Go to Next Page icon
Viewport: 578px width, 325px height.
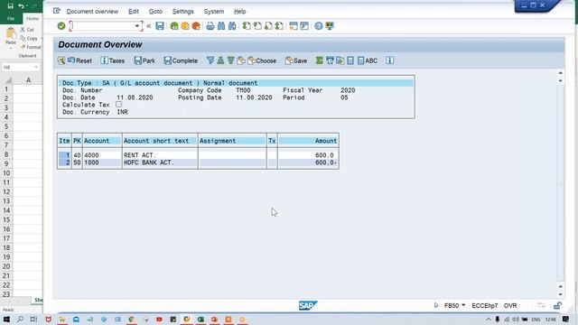(x=268, y=26)
